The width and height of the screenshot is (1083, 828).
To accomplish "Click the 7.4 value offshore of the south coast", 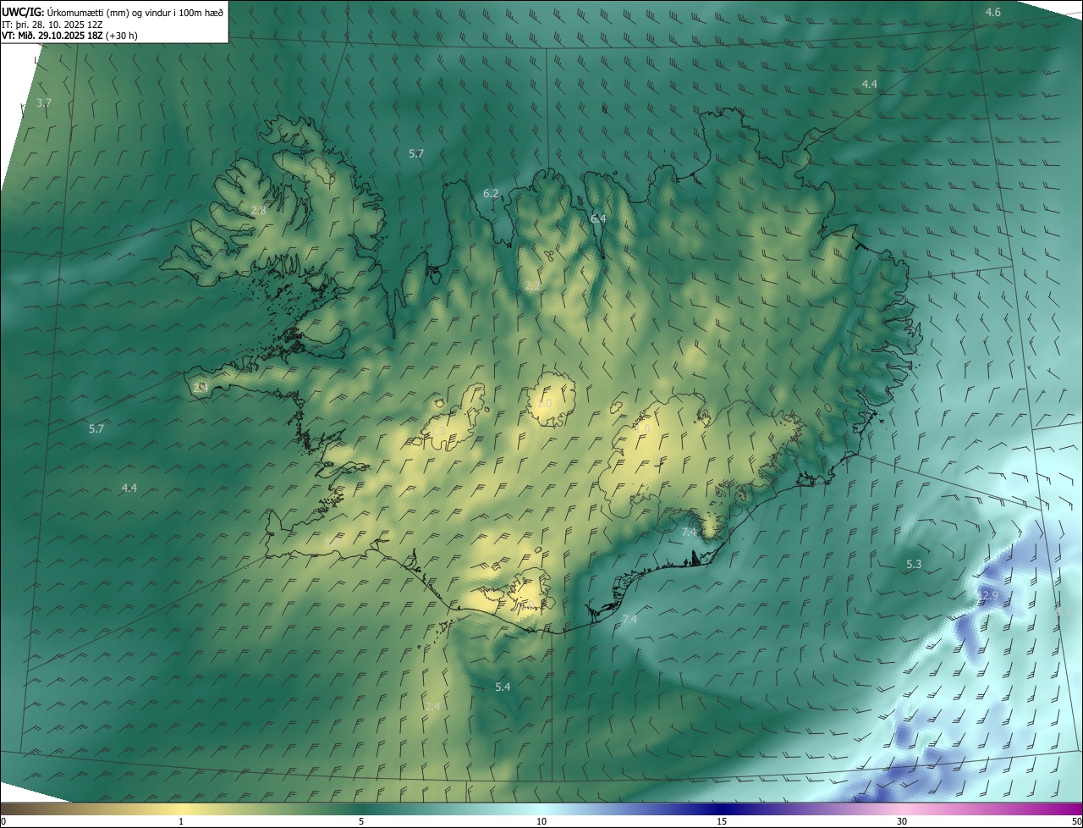I will pyautogui.click(x=629, y=620).
